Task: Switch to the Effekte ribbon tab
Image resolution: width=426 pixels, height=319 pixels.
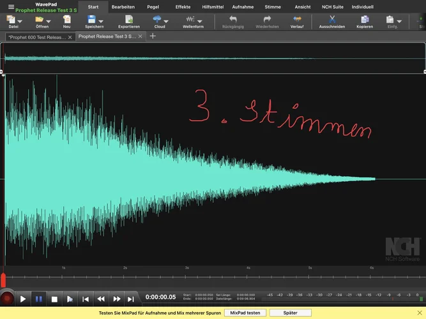Action: (183, 6)
